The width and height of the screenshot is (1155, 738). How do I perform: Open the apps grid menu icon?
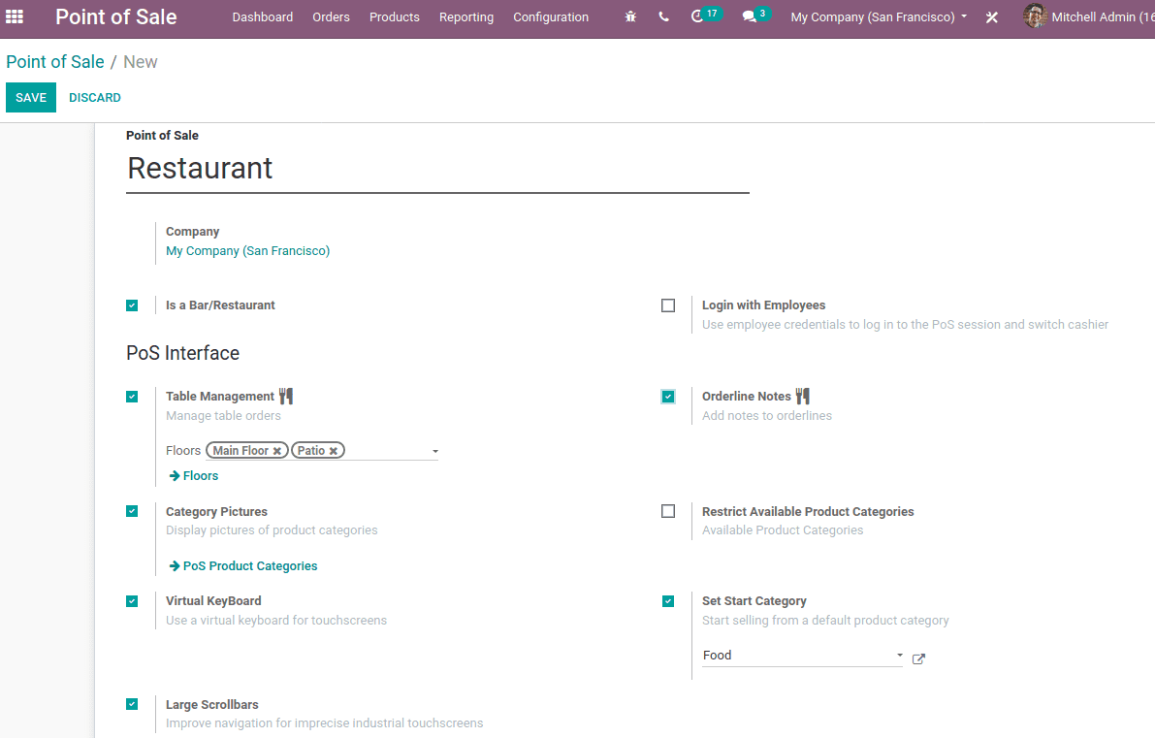[15, 16]
